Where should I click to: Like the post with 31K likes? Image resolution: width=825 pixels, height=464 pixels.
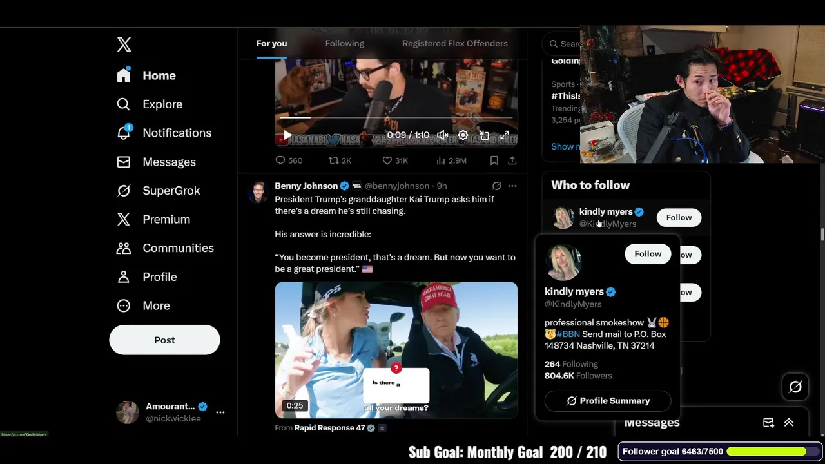click(x=394, y=160)
